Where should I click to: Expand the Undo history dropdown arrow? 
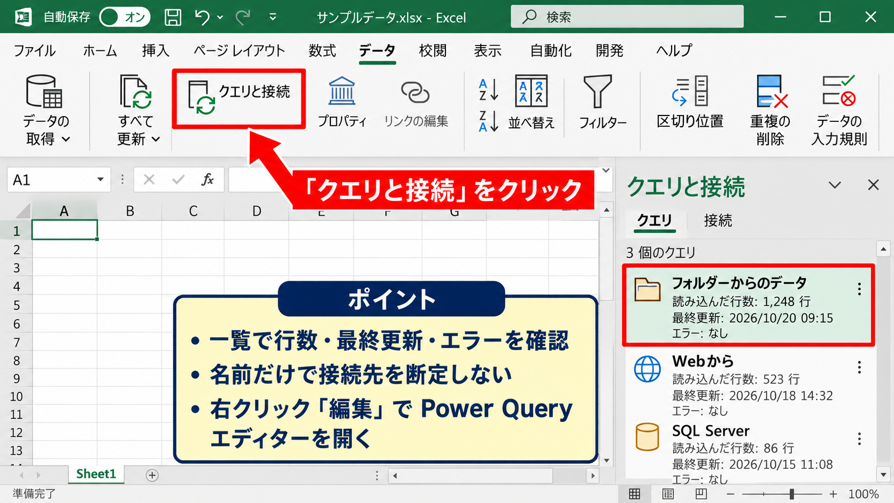point(220,17)
